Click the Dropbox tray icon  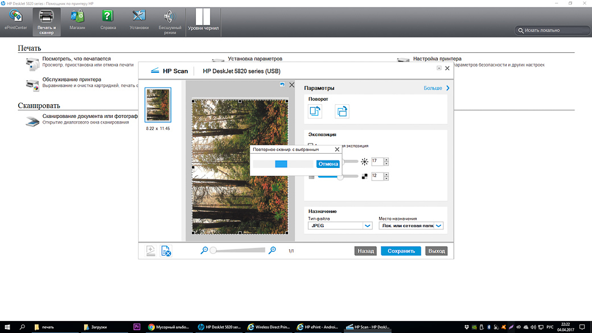(x=467, y=327)
